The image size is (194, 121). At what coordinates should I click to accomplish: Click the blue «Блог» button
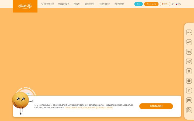[138, 4]
